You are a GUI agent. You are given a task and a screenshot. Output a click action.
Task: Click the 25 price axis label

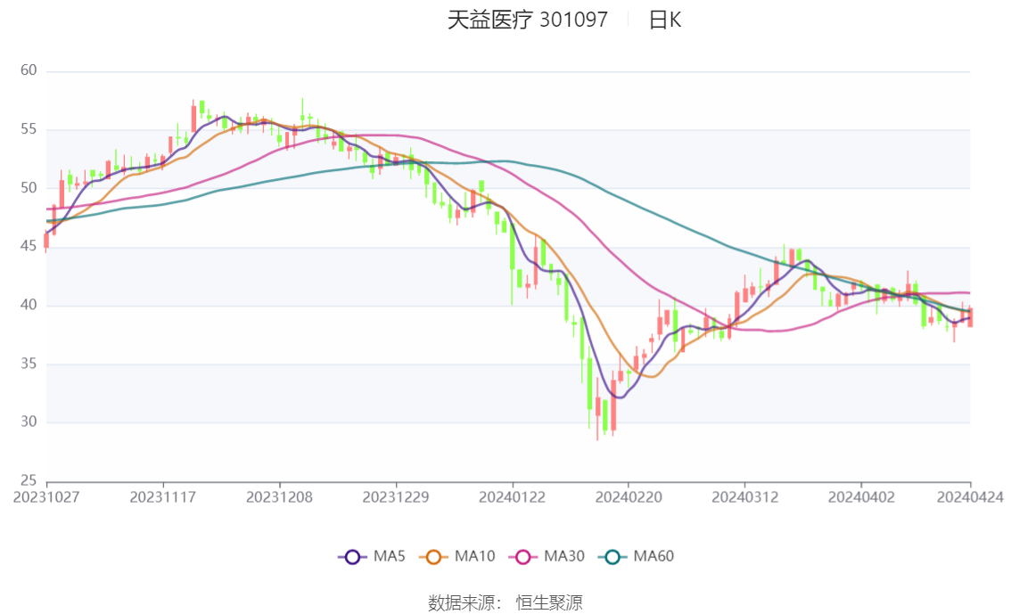point(29,481)
